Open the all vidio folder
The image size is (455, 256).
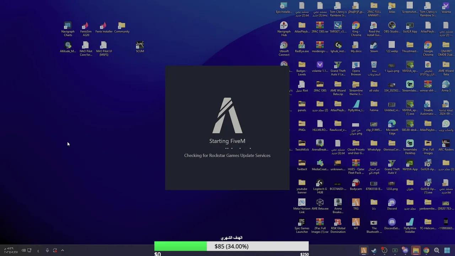click(374, 86)
